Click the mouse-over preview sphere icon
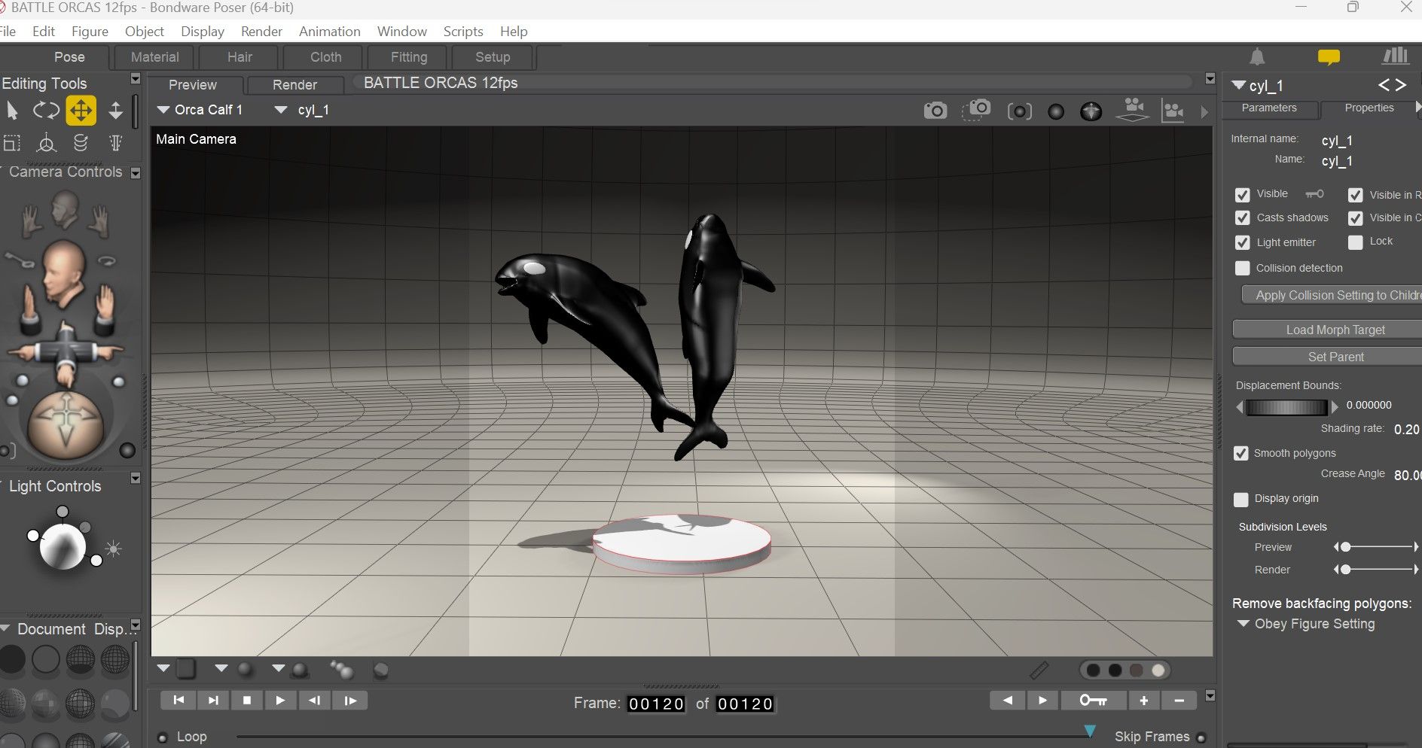This screenshot has width=1422, height=748. [x=1091, y=111]
